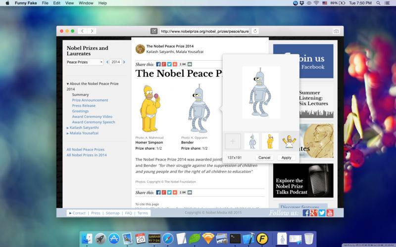Add a new image with the plus tile
Viewport: 396px width, 247px height.
point(233,141)
